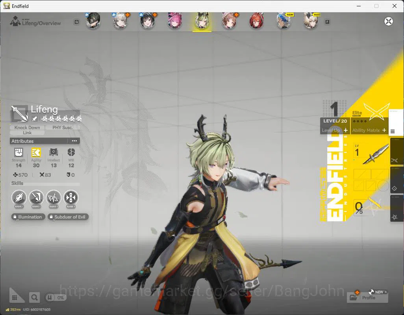Click the UID: 6502157603 text
This screenshot has height=315, width=404.
coord(37,309)
